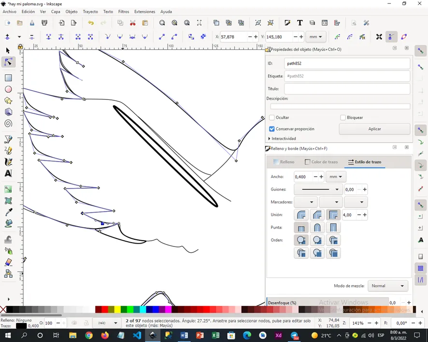Open the Archivo menu

click(10, 12)
